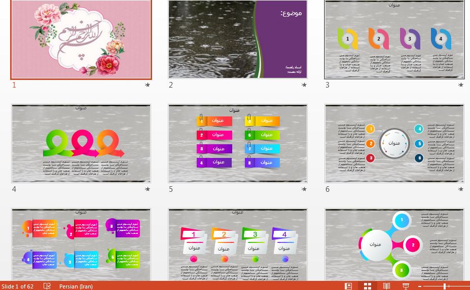The height and width of the screenshot is (290, 470).
Task: Click the animation star under slide 6
Action: coord(460,189)
